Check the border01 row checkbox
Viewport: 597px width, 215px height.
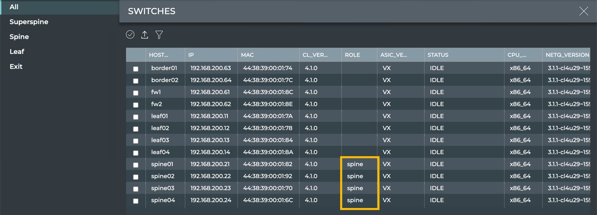pyautogui.click(x=136, y=69)
